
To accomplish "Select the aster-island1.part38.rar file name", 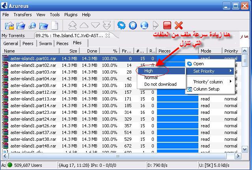I will click(33, 139).
